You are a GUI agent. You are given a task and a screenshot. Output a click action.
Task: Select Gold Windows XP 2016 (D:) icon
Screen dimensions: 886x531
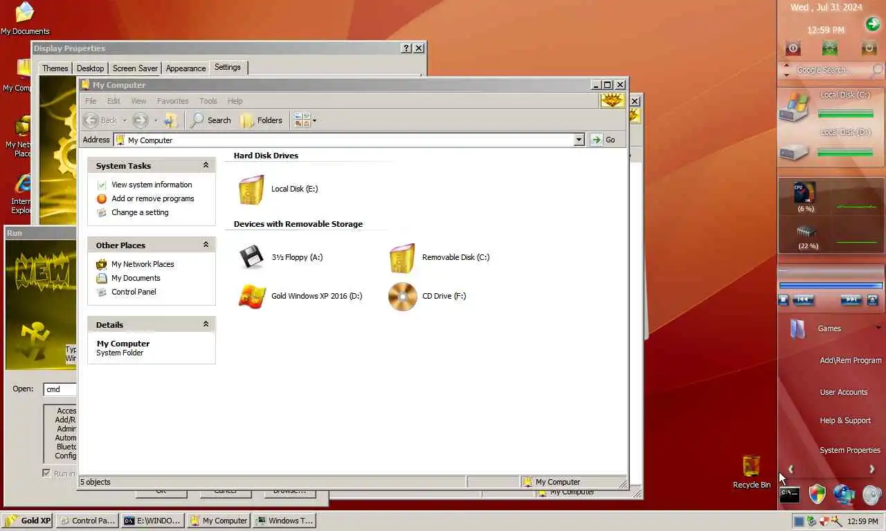coord(252,296)
